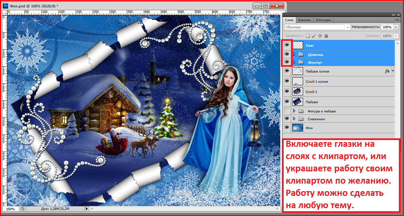Click the fx icon on Пейзаж копия
Image resolution: width=404 pixels, height=216 pixels.
click(x=387, y=71)
